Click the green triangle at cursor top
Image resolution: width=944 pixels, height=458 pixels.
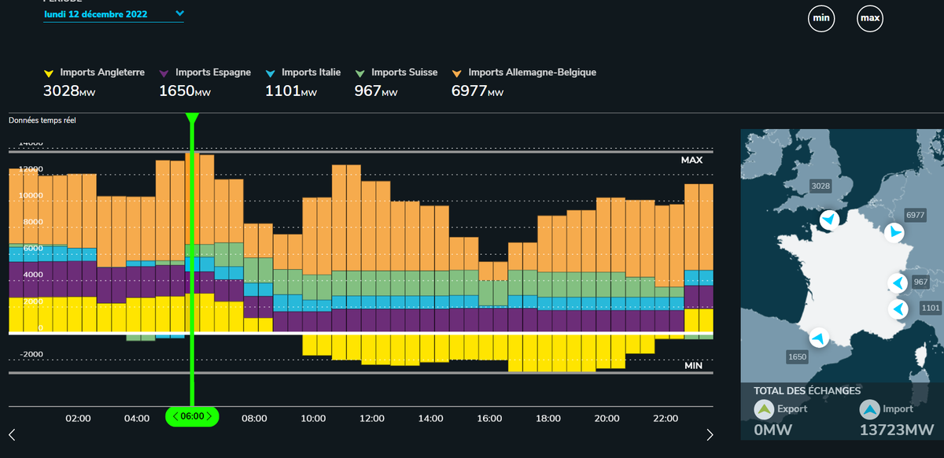click(x=192, y=118)
